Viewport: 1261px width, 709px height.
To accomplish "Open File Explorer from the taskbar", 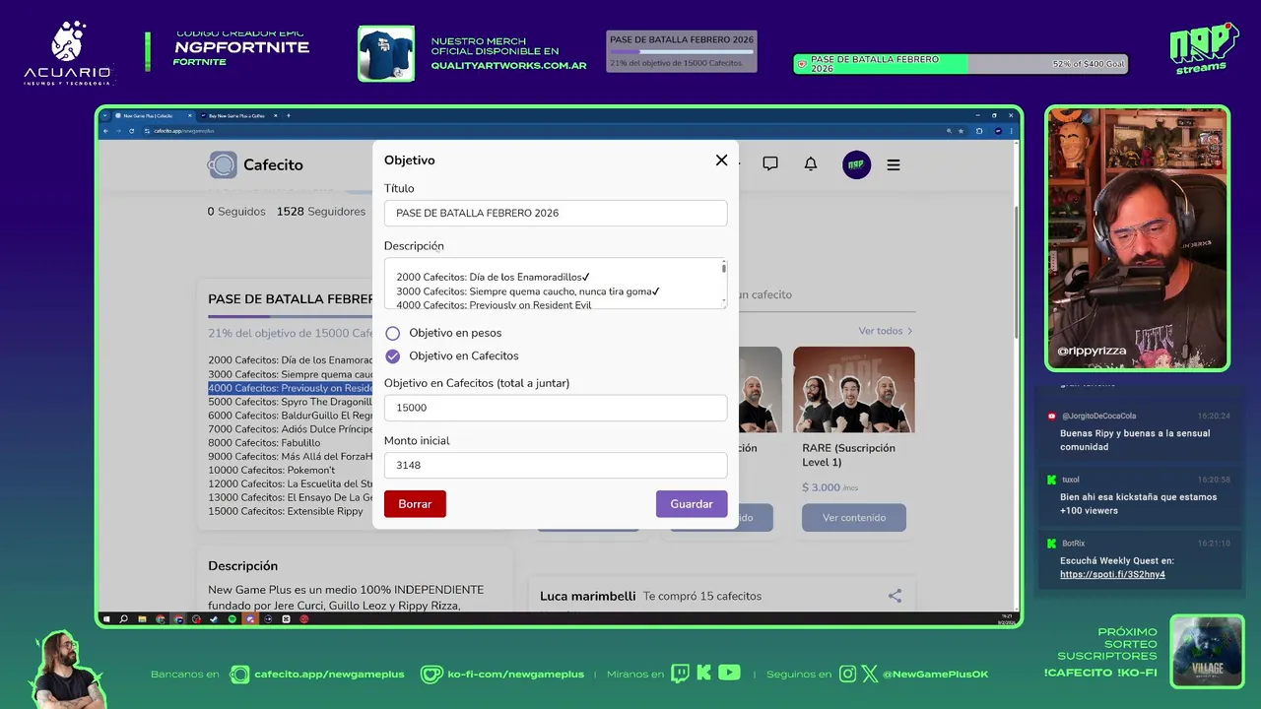I will coord(142,619).
